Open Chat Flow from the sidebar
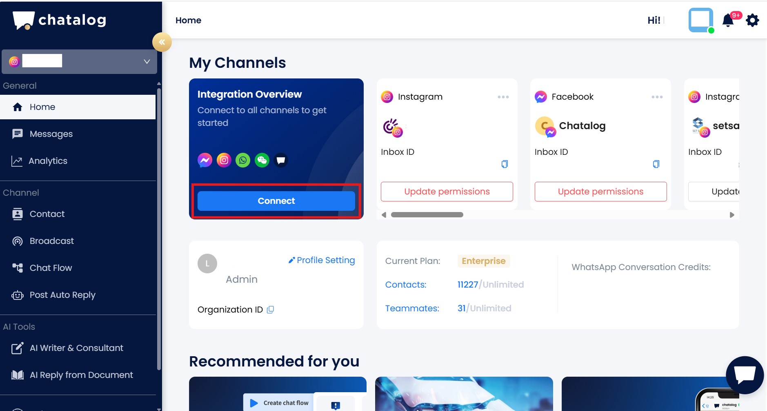The image size is (767, 411). point(51,268)
